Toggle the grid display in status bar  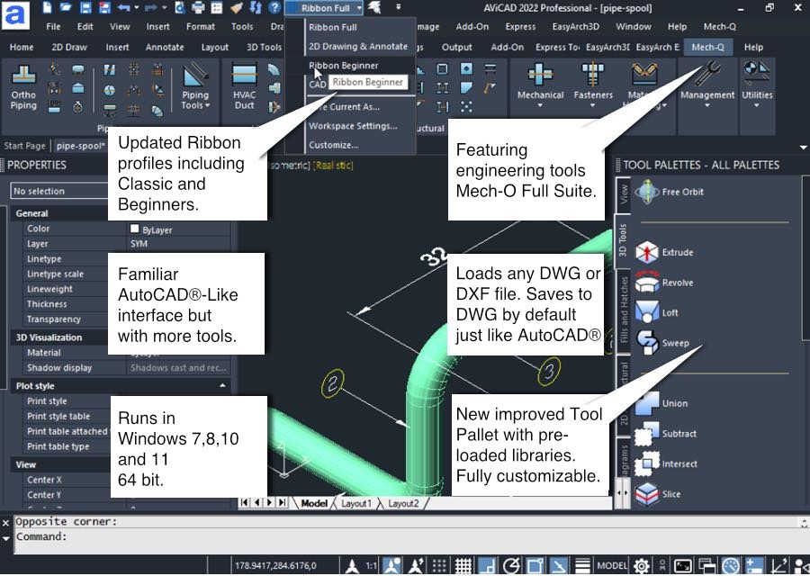[x=463, y=565]
